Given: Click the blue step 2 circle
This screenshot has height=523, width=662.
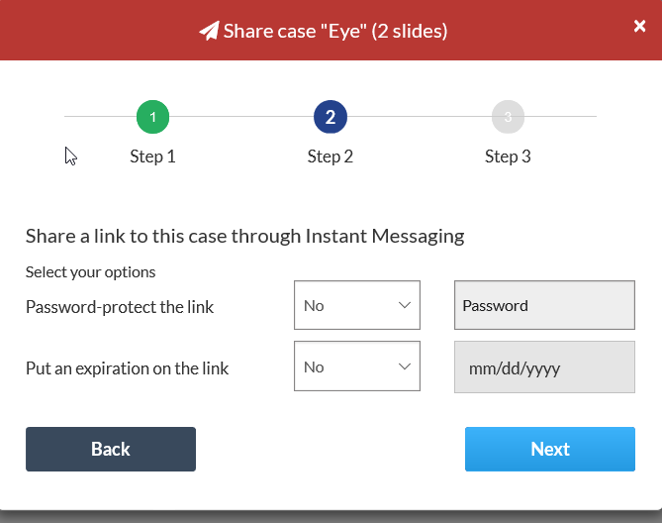Looking at the screenshot, I should 330,118.
